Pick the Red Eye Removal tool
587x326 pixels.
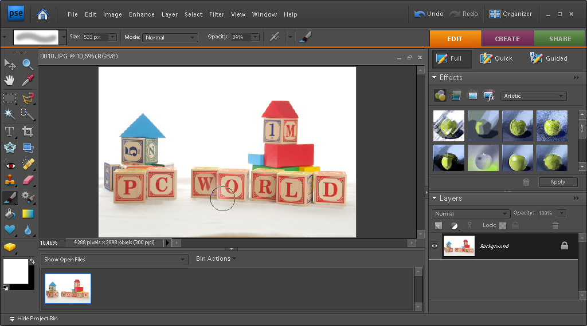[x=9, y=165]
